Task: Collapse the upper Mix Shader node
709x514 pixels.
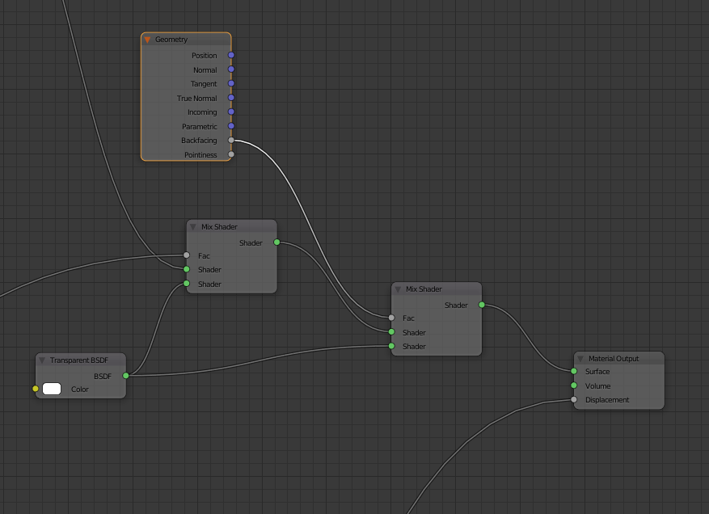Action: (x=192, y=226)
